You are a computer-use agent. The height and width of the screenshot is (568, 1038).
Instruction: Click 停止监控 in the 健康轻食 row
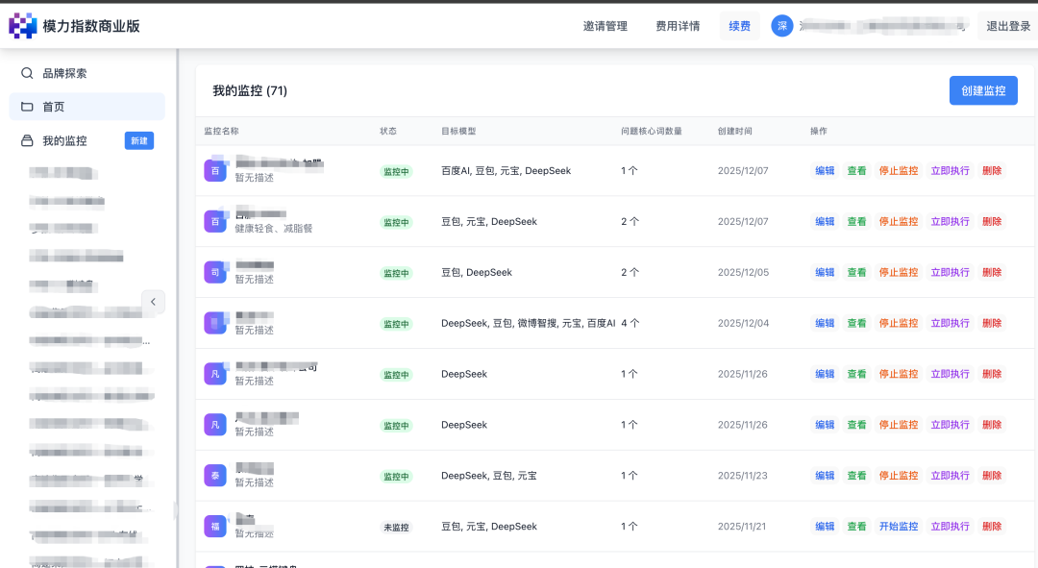(x=899, y=222)
